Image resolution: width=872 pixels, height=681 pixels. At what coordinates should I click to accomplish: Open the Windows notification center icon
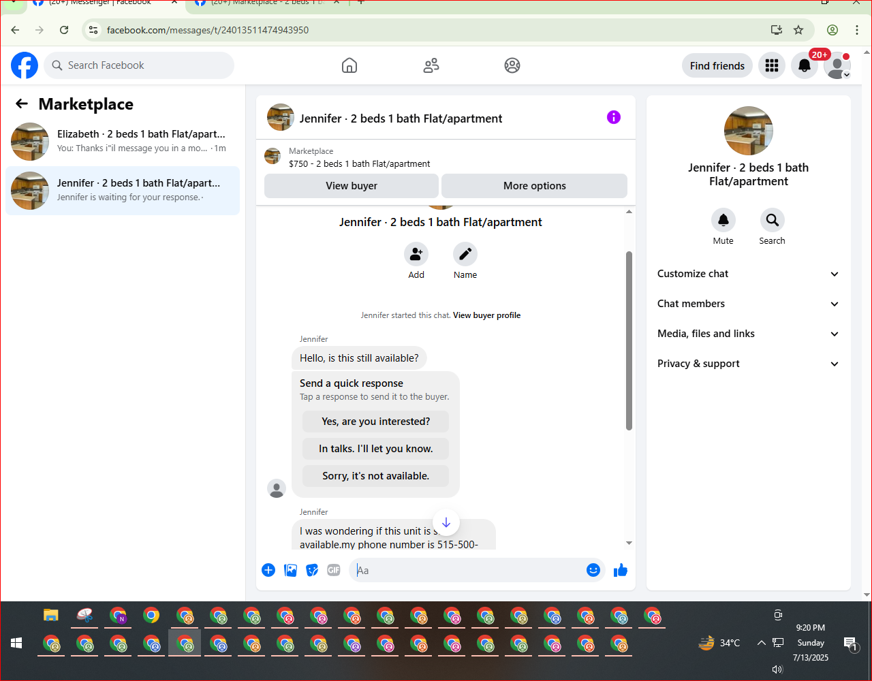coord(850,643)
